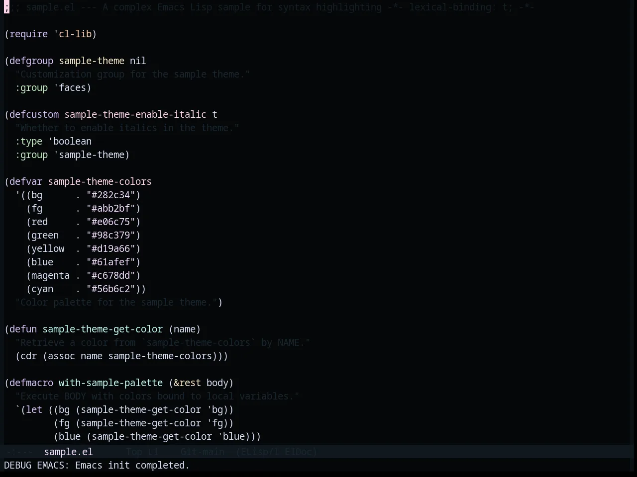Click the ':type' keyword
637x477 pixels.
[x=28, y=141]
